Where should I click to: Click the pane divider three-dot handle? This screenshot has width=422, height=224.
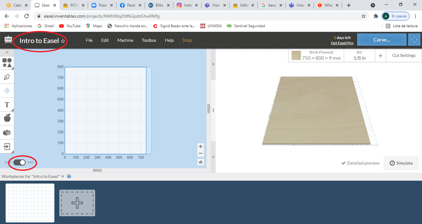point(213,110)
